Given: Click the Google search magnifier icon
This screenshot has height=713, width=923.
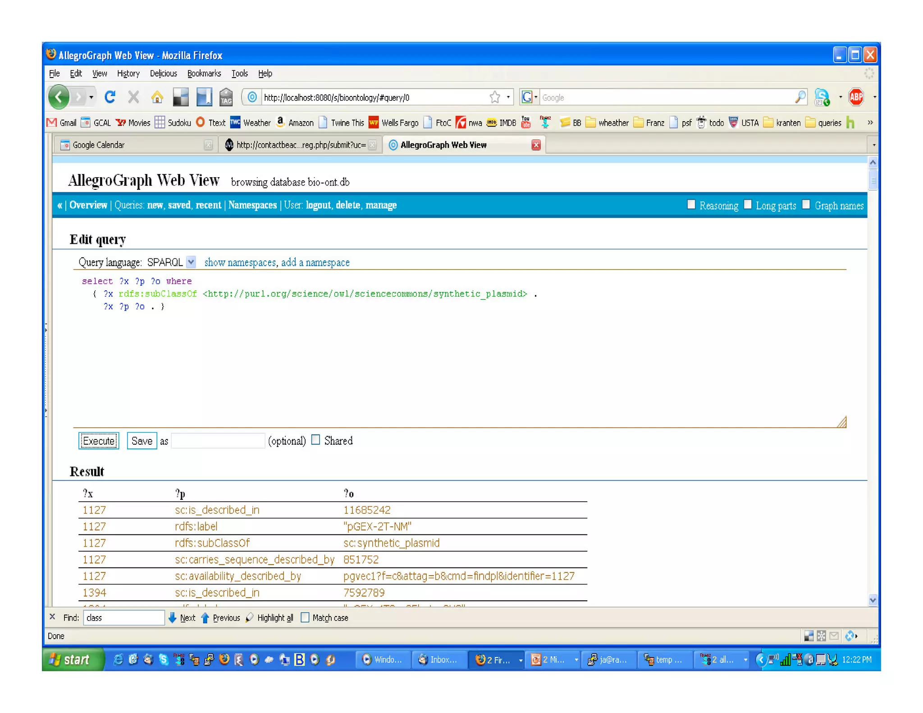Looking at the screenshot, I should (800, 97).
